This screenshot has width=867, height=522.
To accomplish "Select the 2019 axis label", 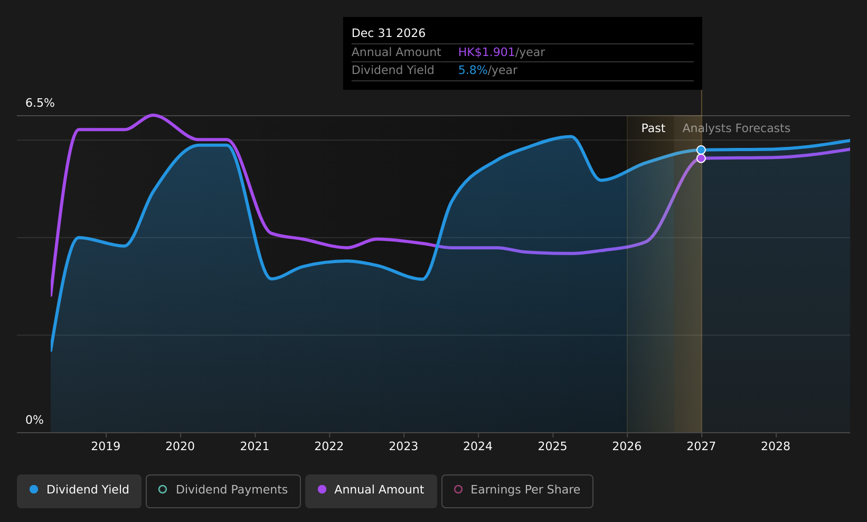I will coord(106,446).
